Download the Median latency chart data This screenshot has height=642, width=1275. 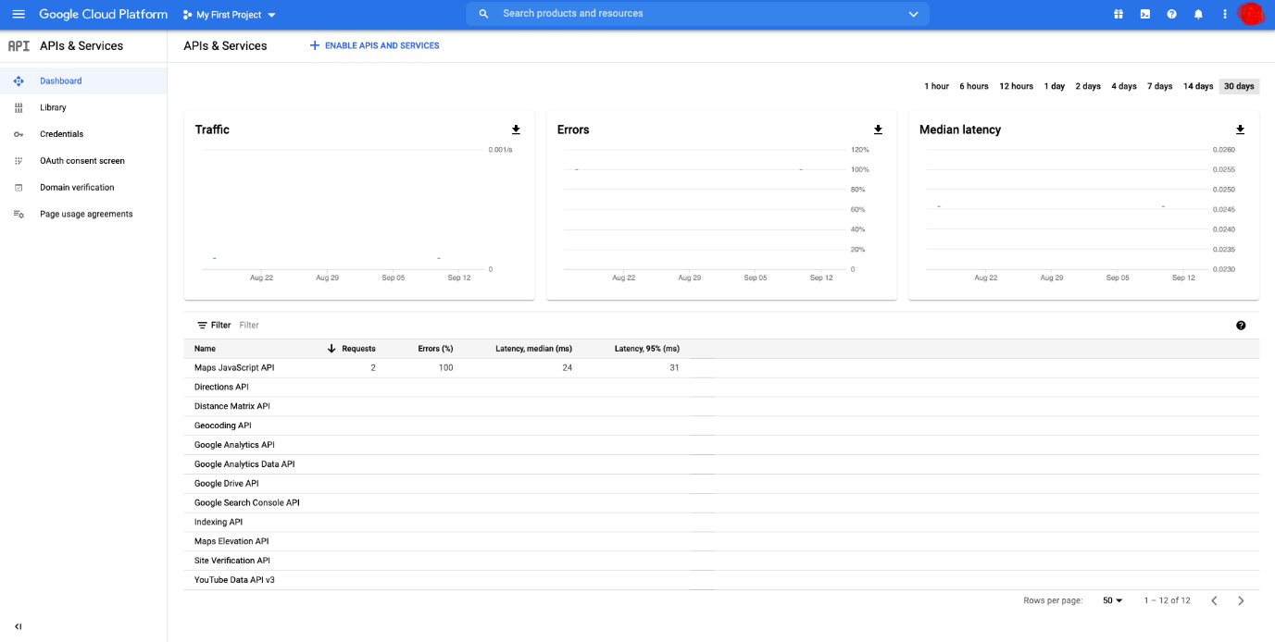point(1240,130)
